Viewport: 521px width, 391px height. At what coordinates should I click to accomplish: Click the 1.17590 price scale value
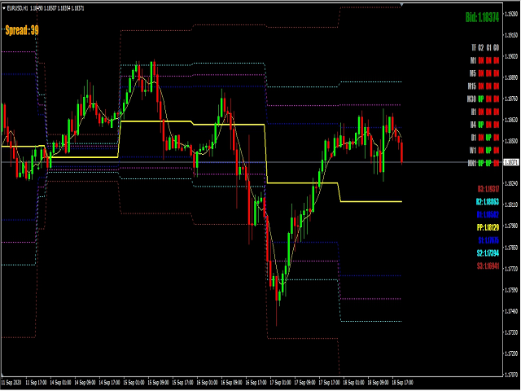point(511,290)
